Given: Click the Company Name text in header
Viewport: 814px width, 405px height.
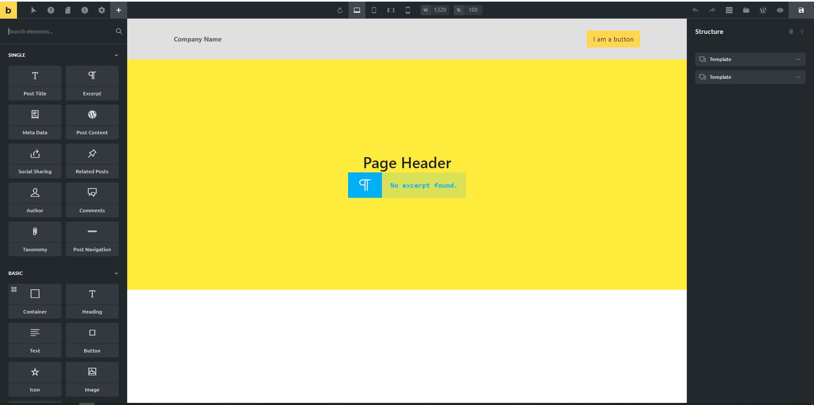Looking at the screenshot, I should click(198, 39).
